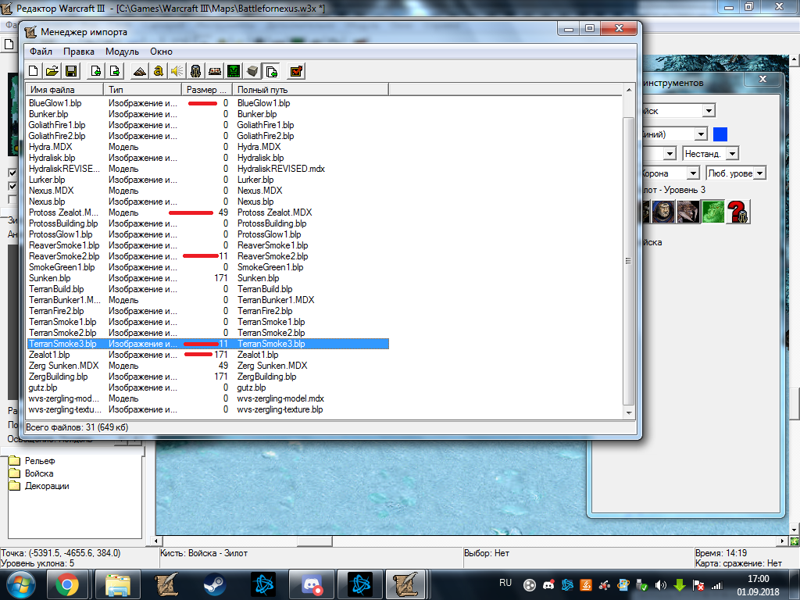Select the BlueGlow1.blp row
800x600 pixels.
point(208,103)
